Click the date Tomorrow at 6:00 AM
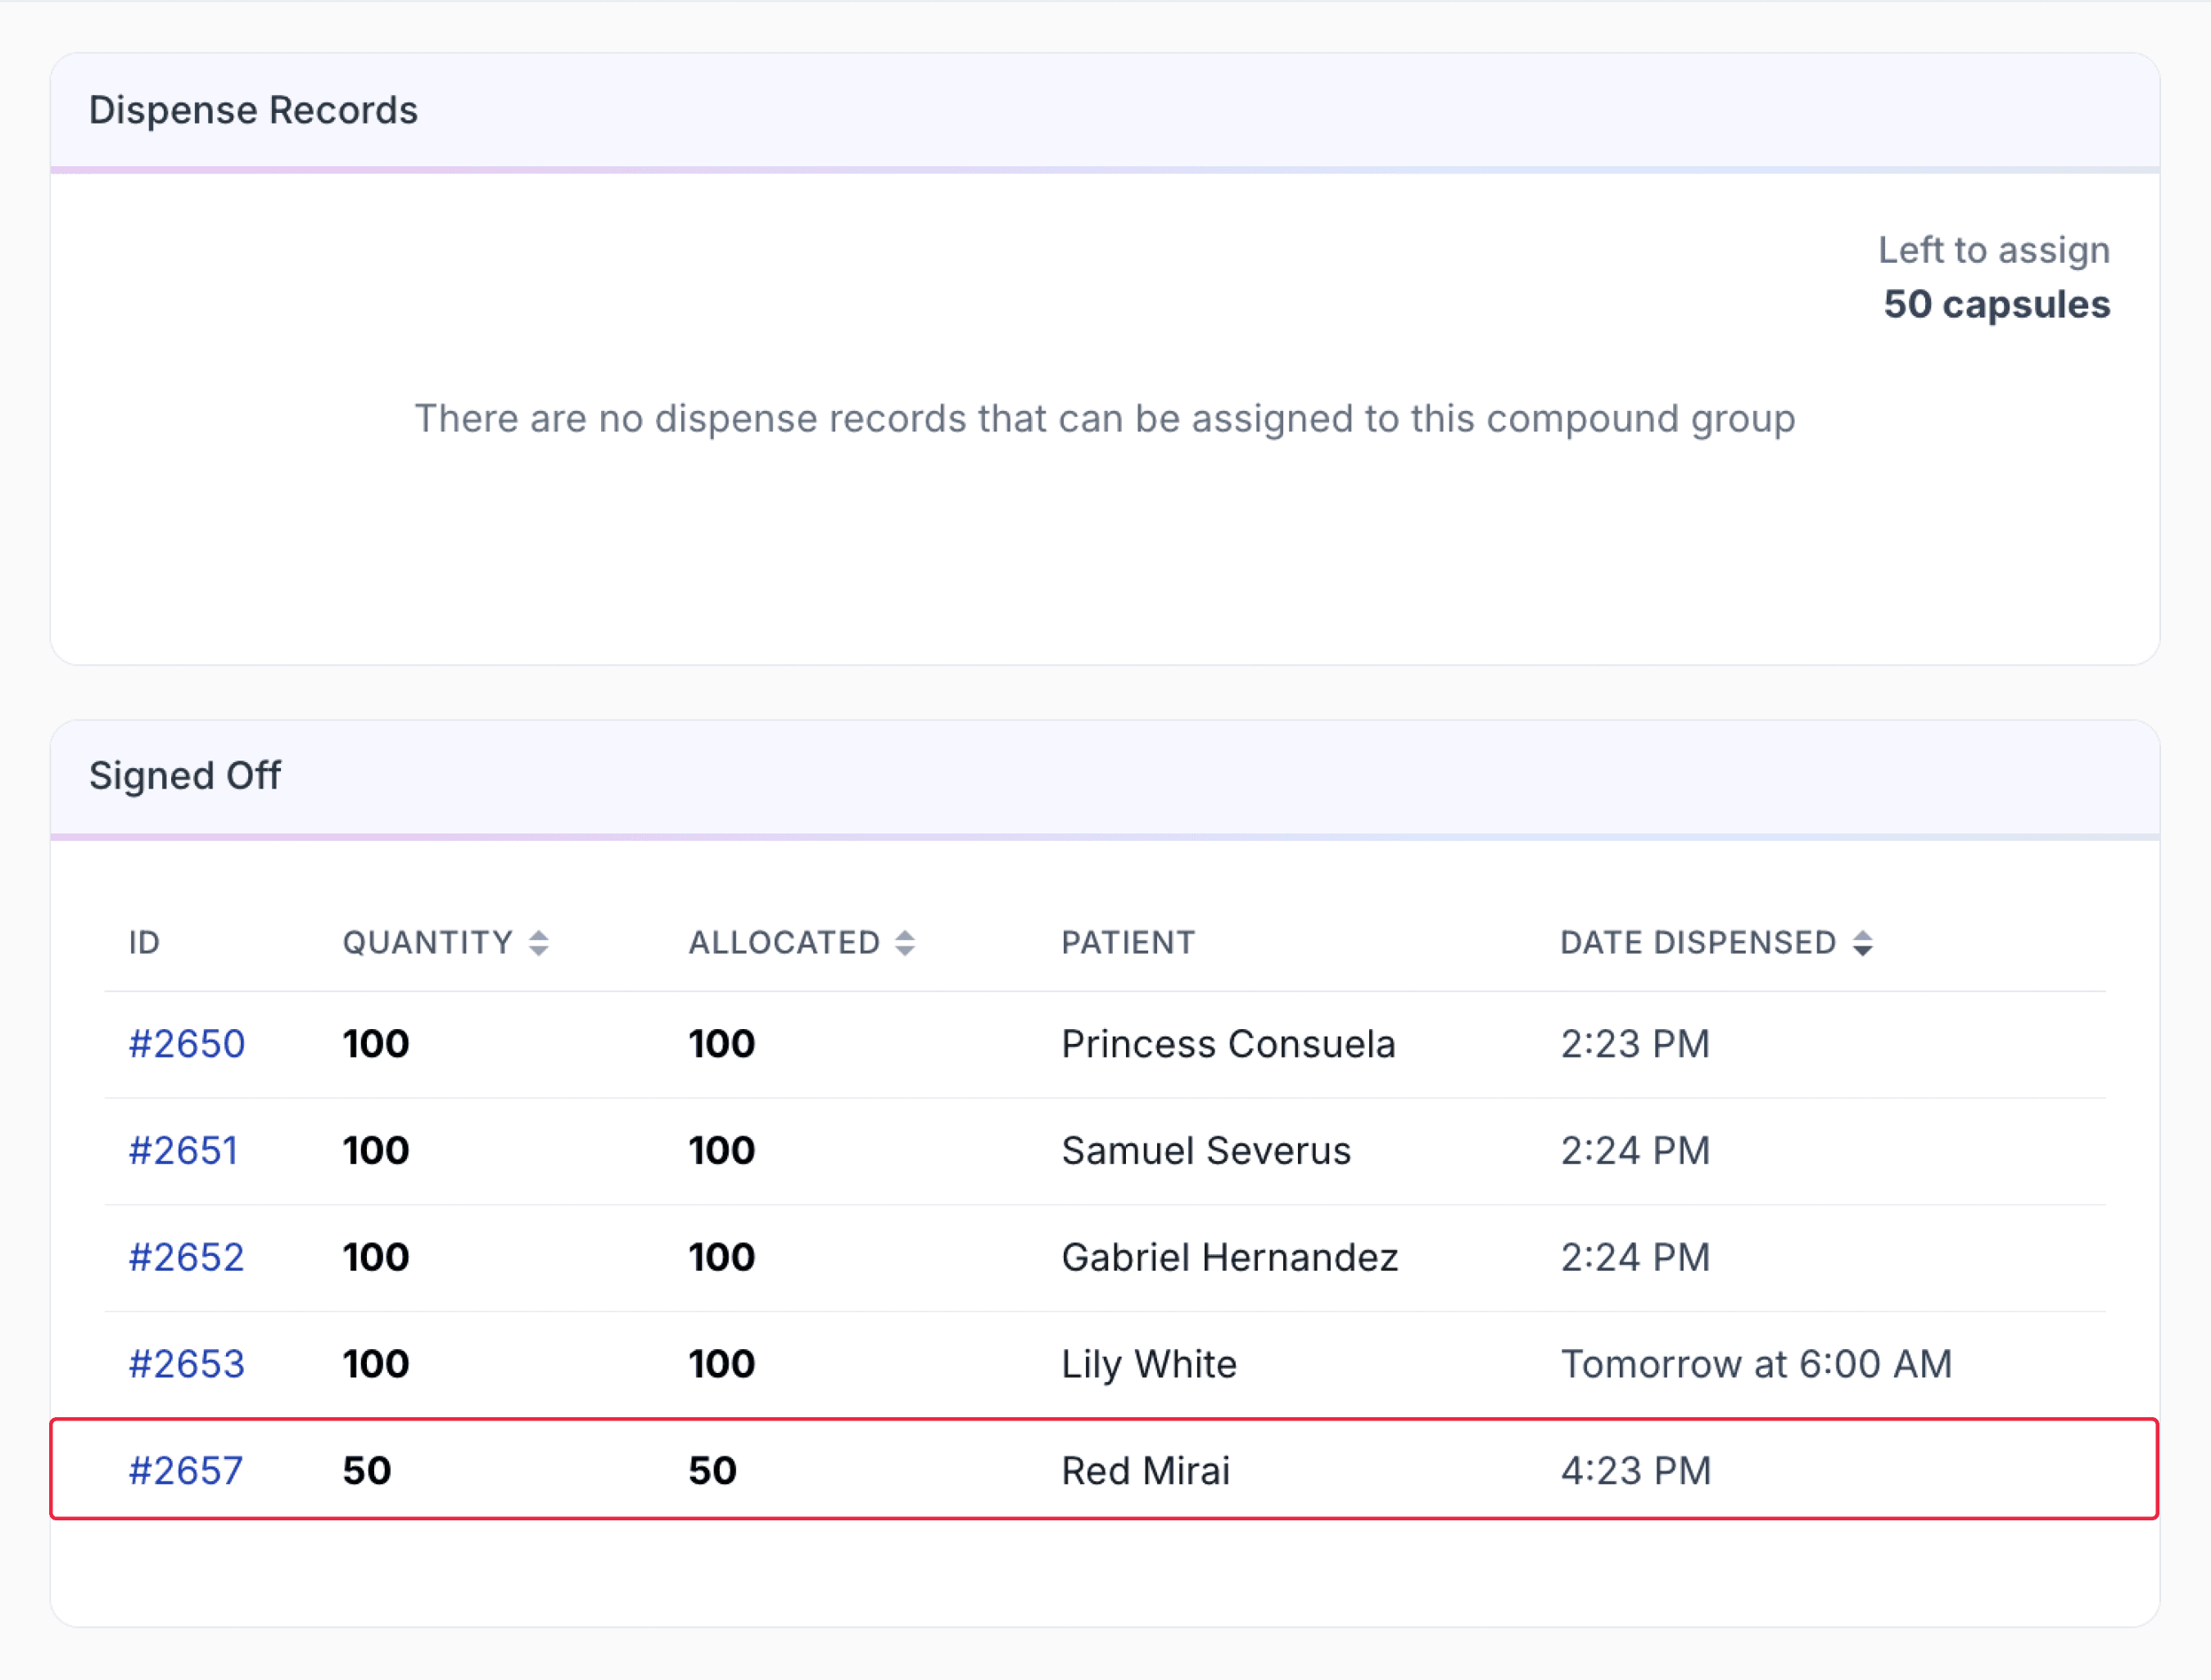The height and width of the screenshot is (1680, 2211). click(x=1756, y=1364)
